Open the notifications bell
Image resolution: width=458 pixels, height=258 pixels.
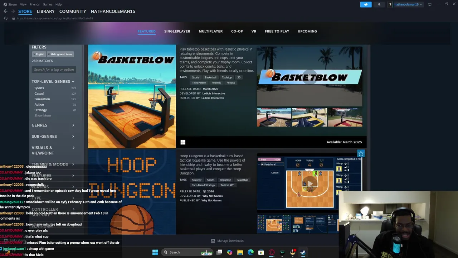pyautogui.click(x=379, y=4)
